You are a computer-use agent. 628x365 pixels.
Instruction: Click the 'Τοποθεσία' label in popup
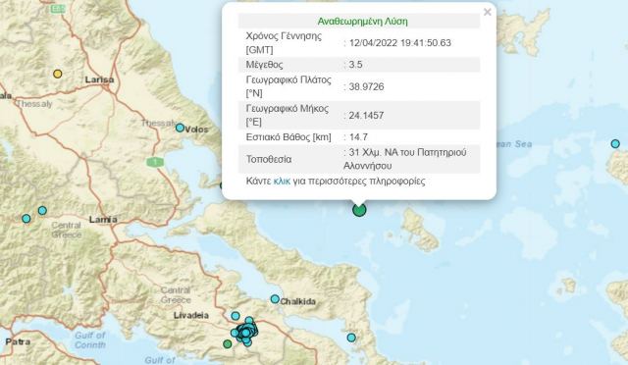pyautogui.click(x=269, y=159)
